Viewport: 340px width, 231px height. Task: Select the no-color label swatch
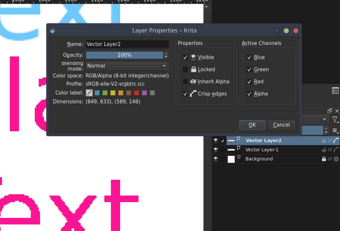89,93
